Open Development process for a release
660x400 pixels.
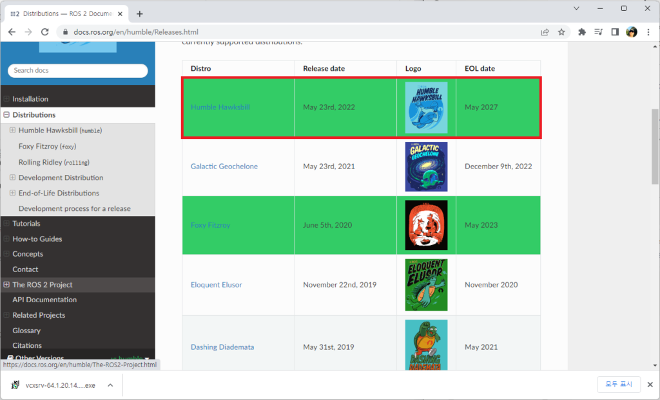click(x=75, y=208)
